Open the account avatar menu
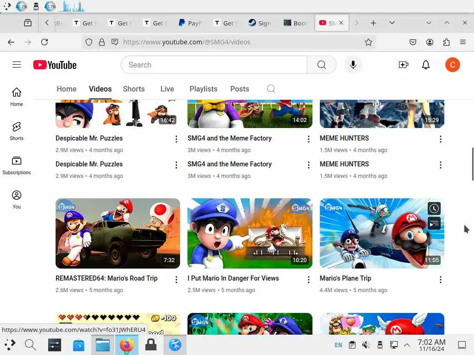 452,65
